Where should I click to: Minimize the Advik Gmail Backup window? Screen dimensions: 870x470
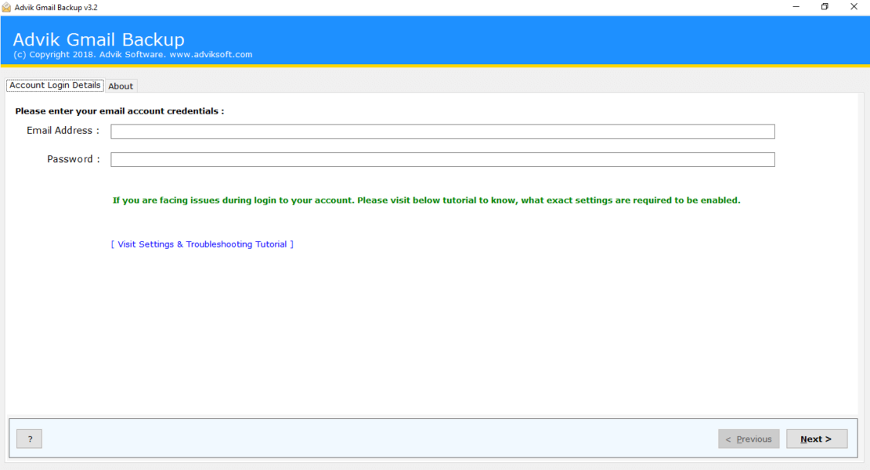click(x=796, y=7)
